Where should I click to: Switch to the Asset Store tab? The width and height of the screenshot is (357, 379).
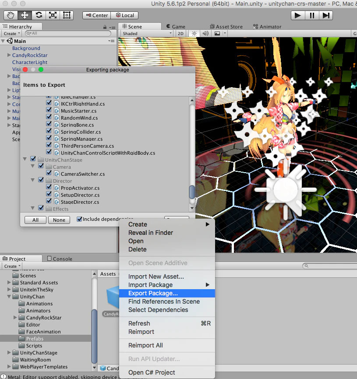coord(226,27)
